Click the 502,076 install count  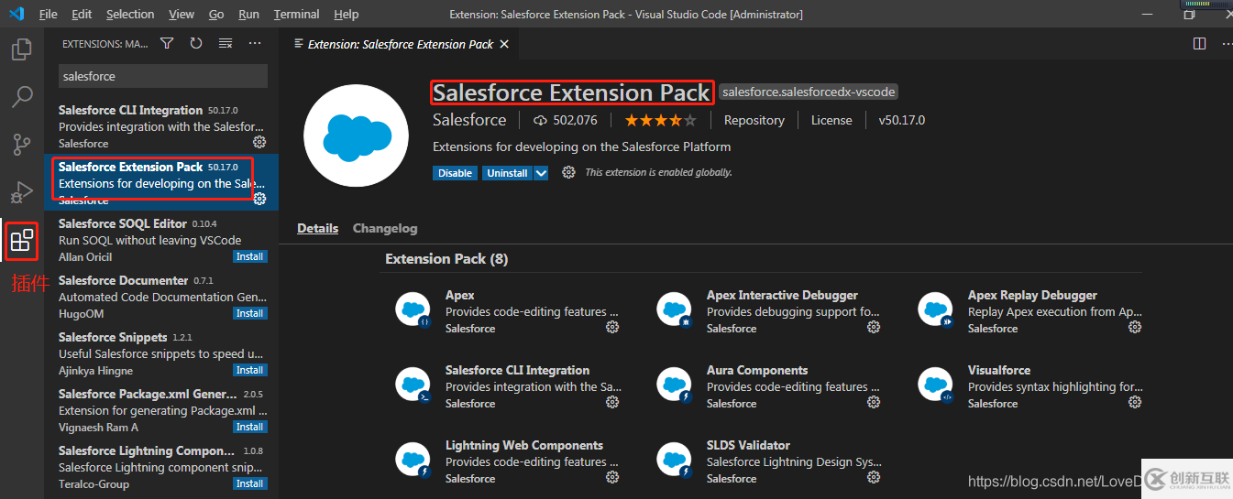click(x=566, y=120)
